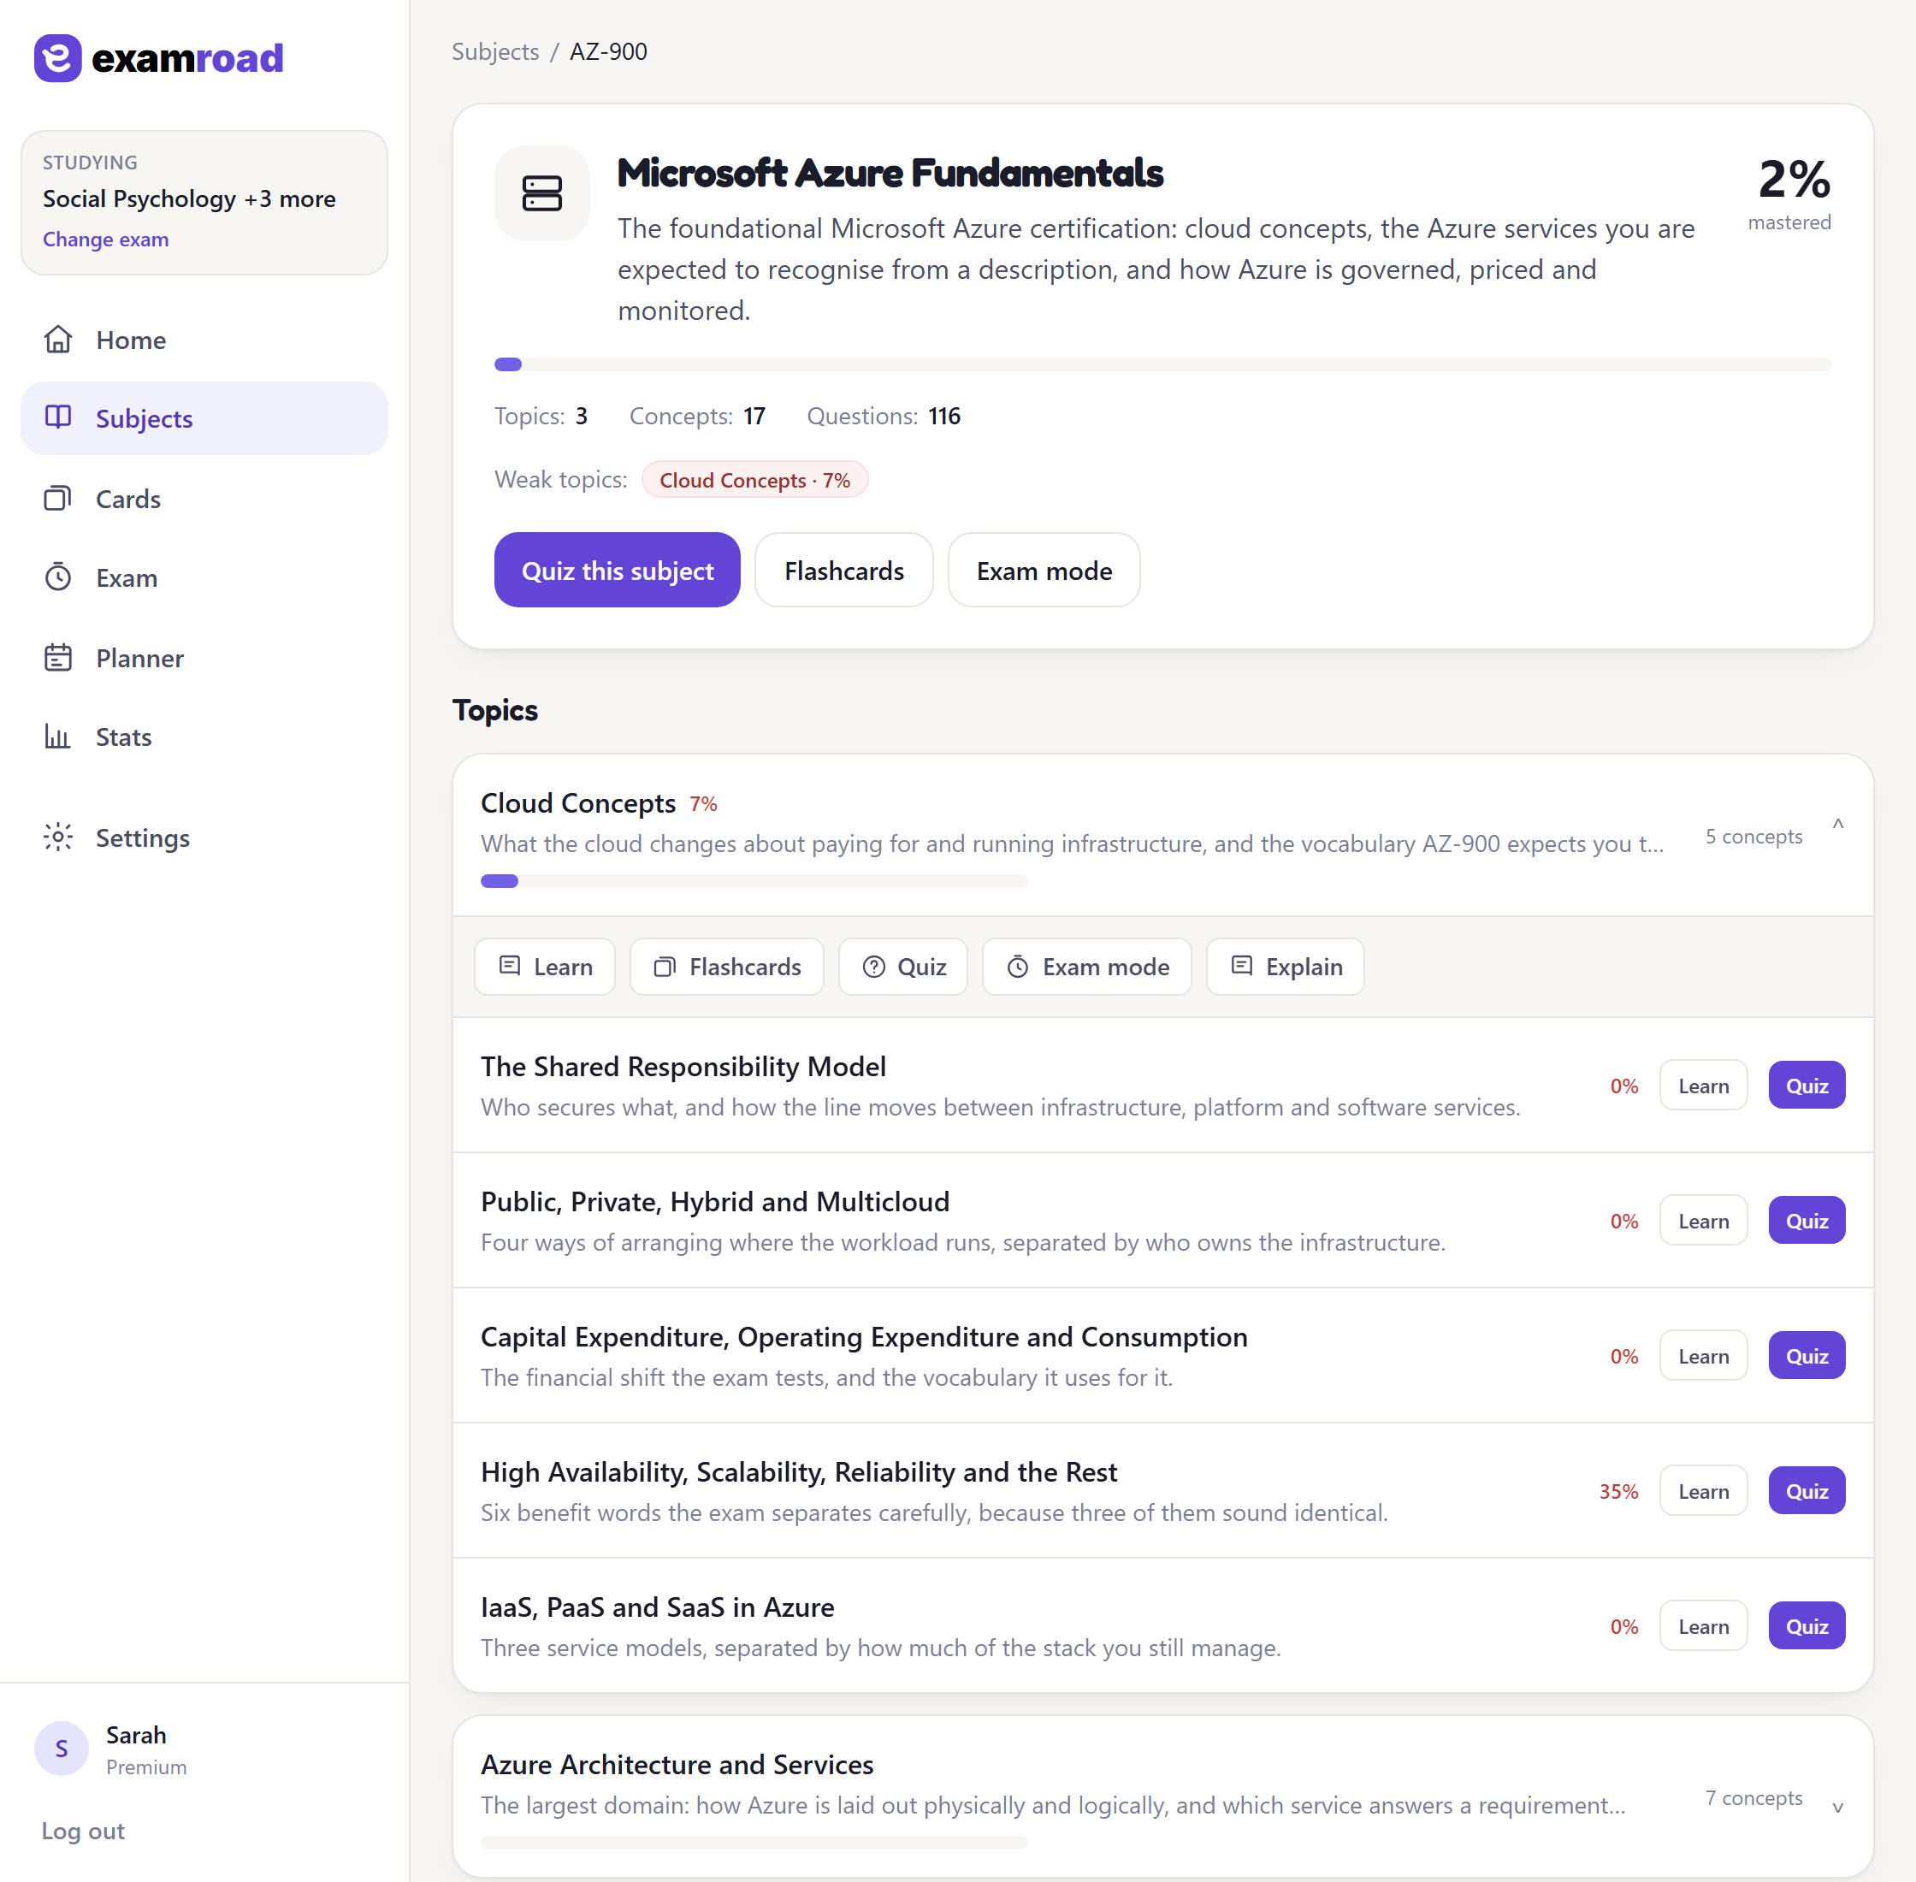The height and width of the screenshot is (1882, 1916).
Task: Learn The Shared Responsibility Model
Action: 1704,1086
